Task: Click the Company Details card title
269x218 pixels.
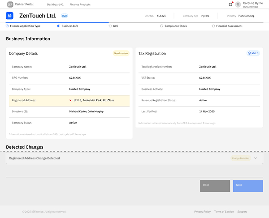Action: 23,53
